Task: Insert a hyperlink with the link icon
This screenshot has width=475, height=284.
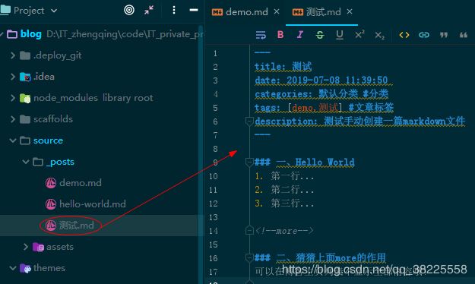Action: (x=424, y=35)
